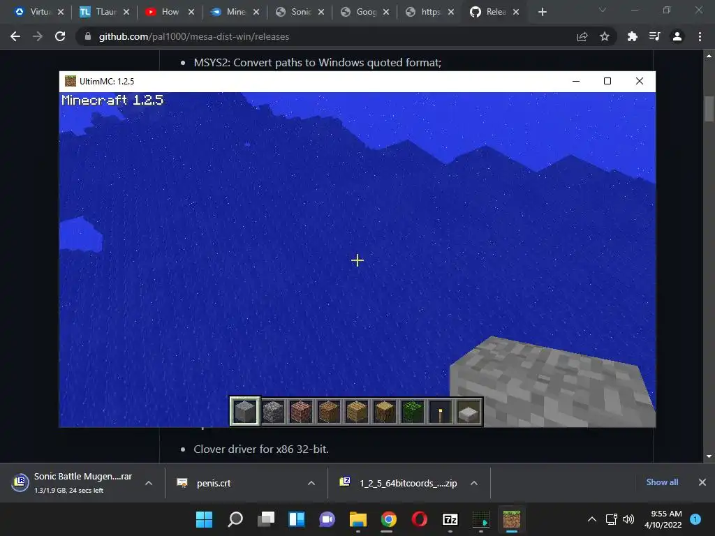Image resolution: width=715 pixels, height=536 pixels.
Task: Open the volume control in system tray
Action: (x=628, y=519)
